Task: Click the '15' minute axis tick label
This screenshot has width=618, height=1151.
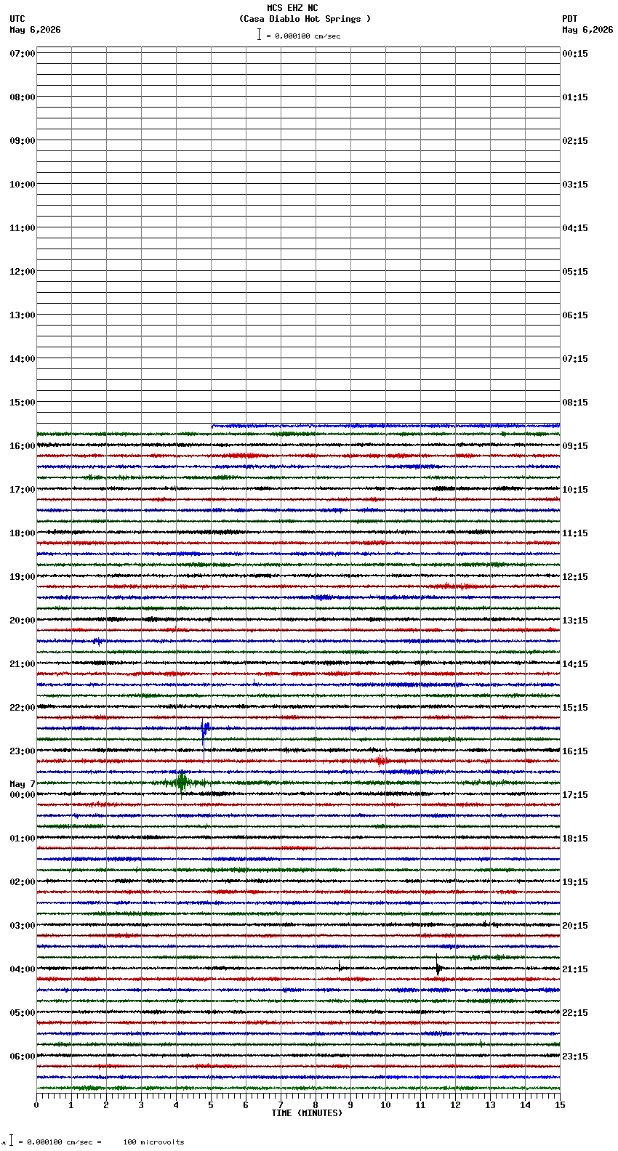Action: click(x=560, y=1105)
